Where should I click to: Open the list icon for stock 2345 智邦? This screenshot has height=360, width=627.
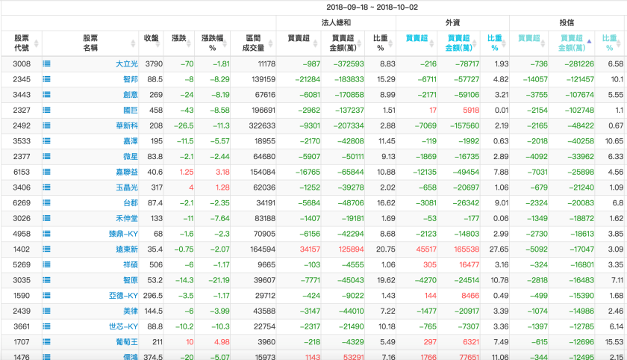46,79
